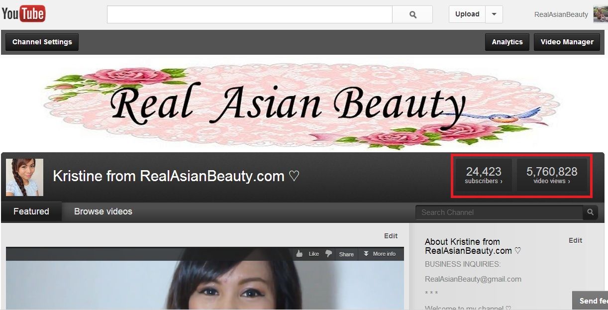Screen dimensions: 608x310
Task: Click the RealAsianBeauty@gmail.com email text
Action: [473, 279]
